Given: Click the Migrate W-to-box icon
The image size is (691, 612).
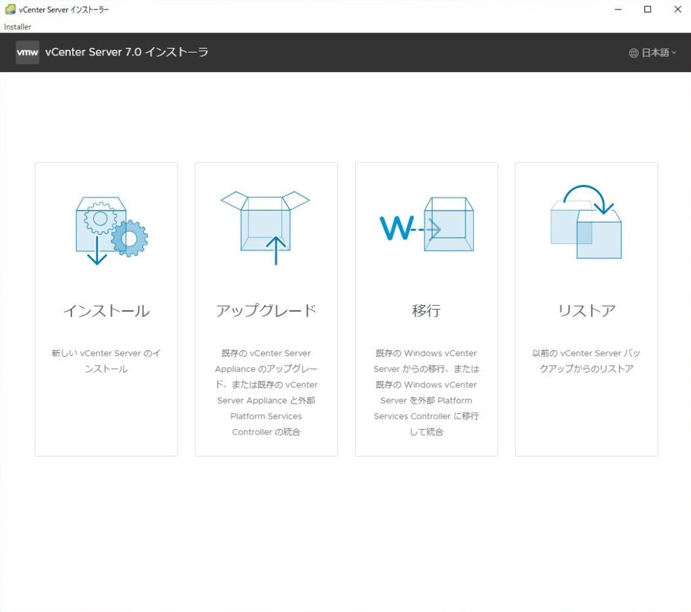Looking at the screenshot, I should pos(426,224).
